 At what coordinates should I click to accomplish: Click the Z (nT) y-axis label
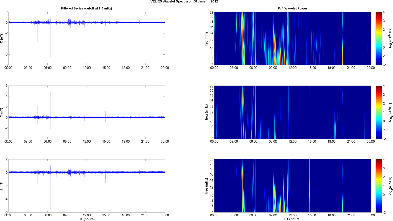(x=2, y=186)
